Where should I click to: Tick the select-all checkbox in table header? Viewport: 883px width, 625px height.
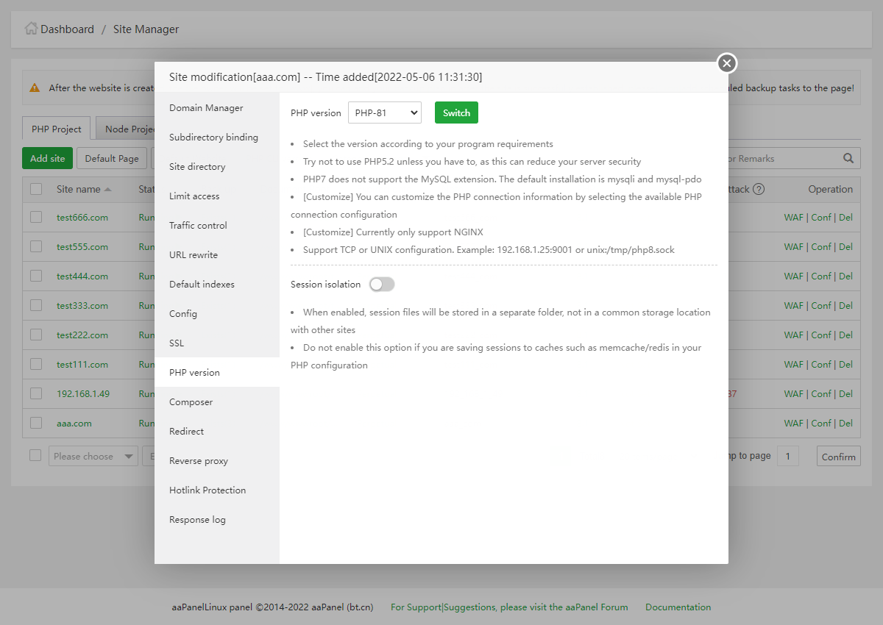pos(36,189)
